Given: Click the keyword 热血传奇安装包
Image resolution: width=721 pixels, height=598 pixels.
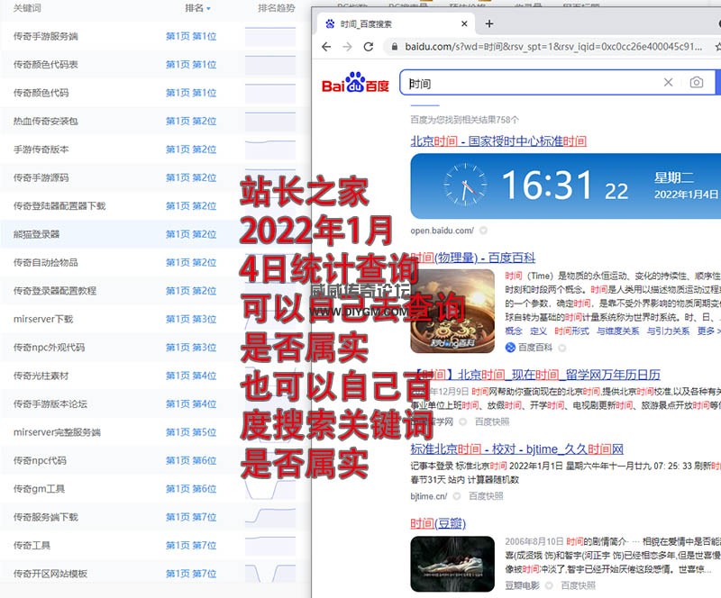Looking at the screenshot, I should 46,122.
